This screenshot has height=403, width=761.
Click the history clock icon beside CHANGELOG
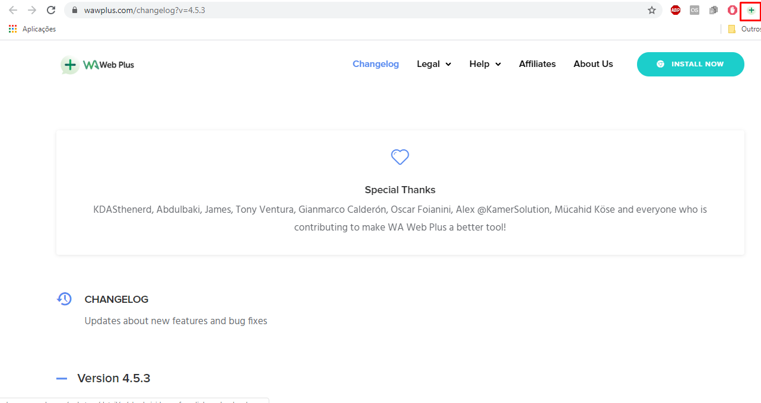pos(64,299)
